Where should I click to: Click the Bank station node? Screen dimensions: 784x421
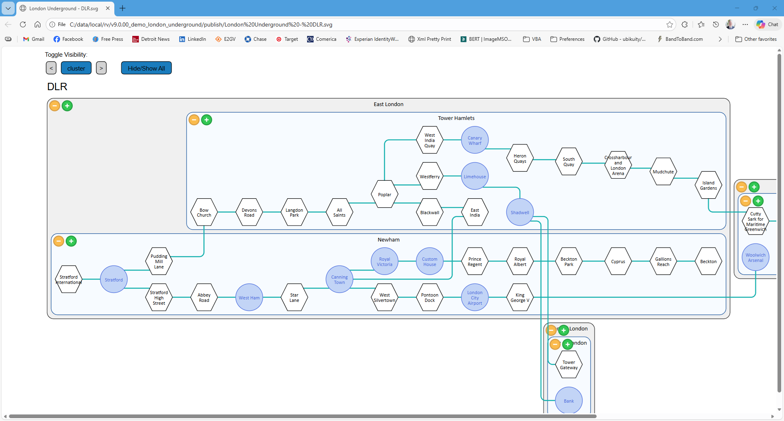569,401
